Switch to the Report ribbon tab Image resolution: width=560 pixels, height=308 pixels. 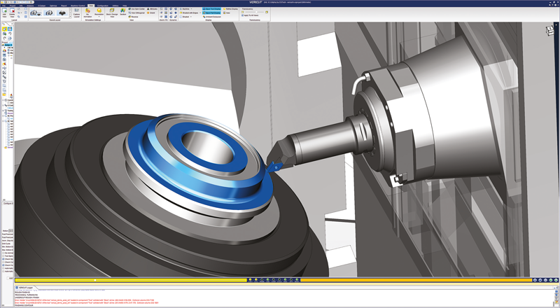[64, 6]
